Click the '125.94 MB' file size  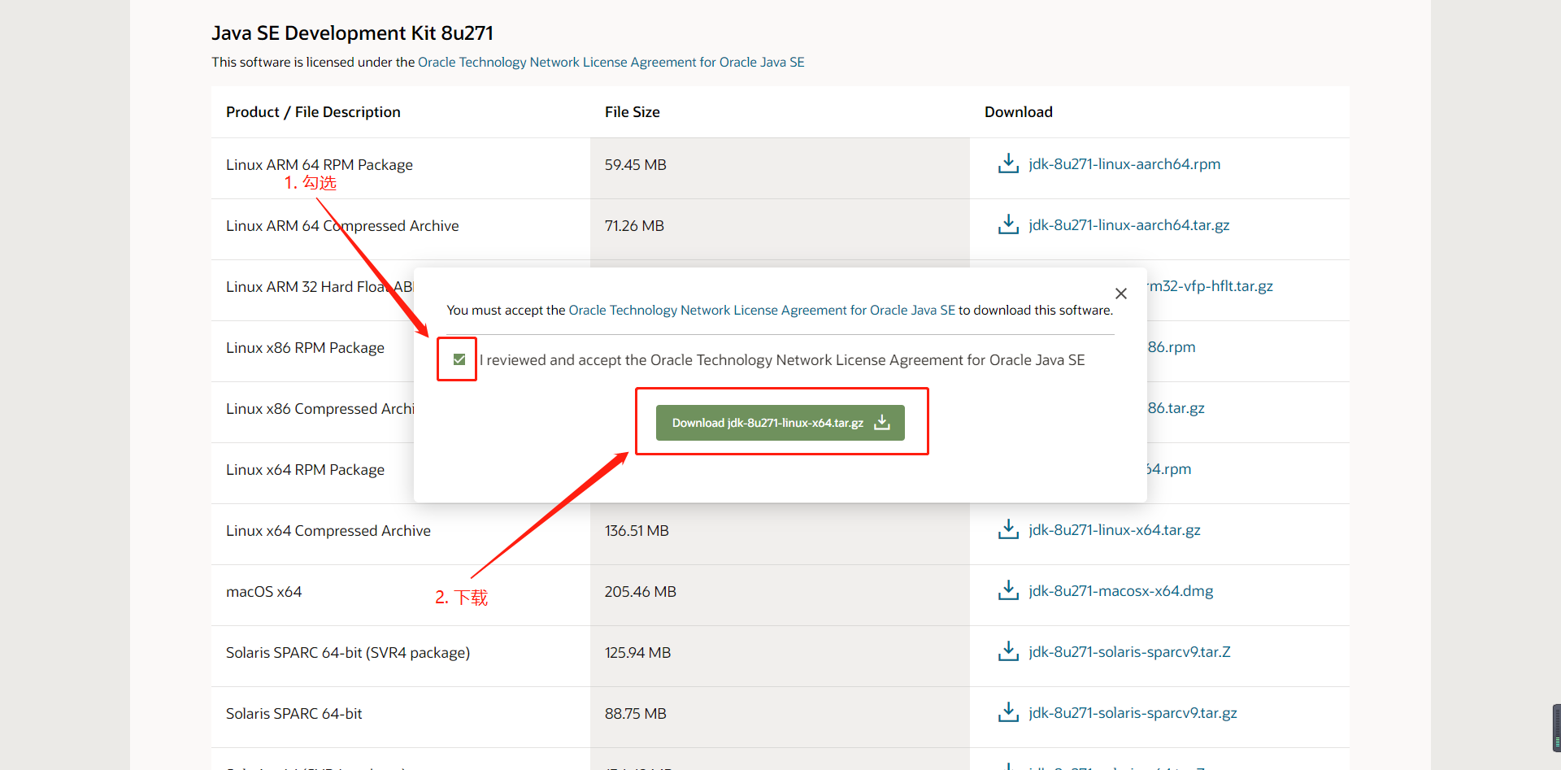638,653
